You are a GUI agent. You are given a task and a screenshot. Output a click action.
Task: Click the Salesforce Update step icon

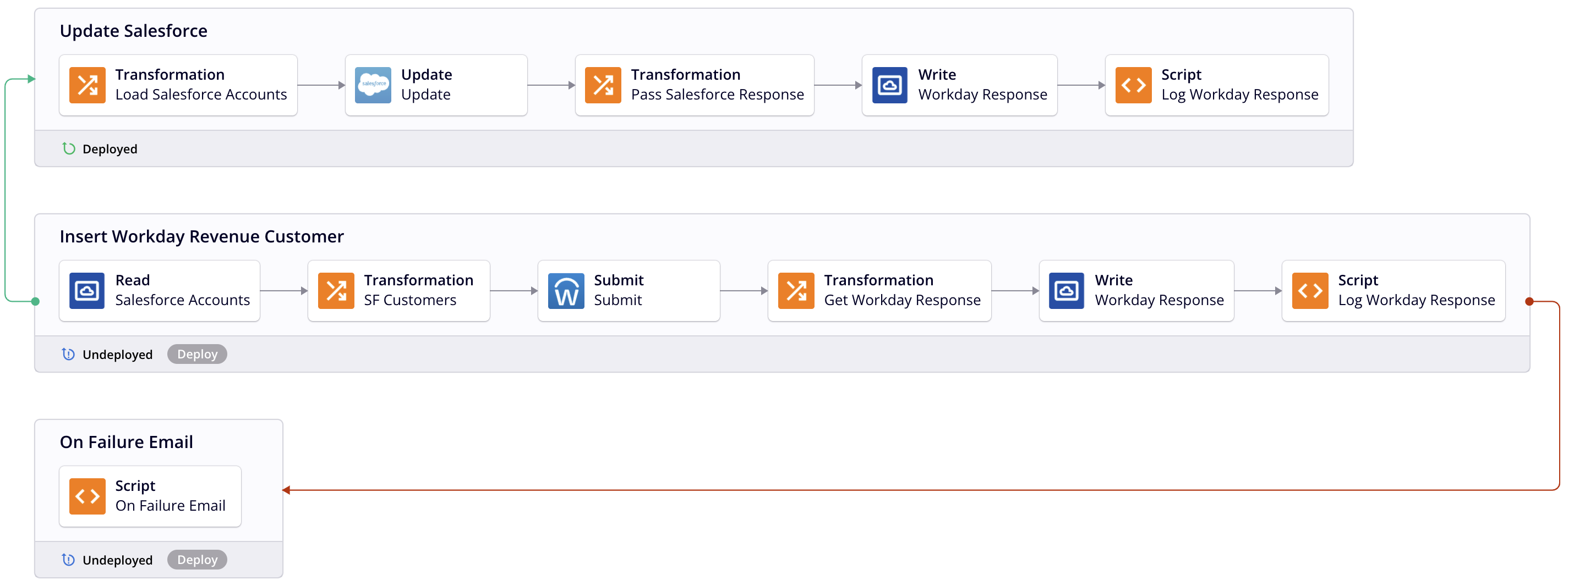pos(373,85)
